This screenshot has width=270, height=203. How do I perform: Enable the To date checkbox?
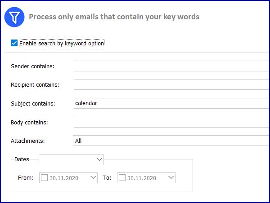(x=122, y=178)
